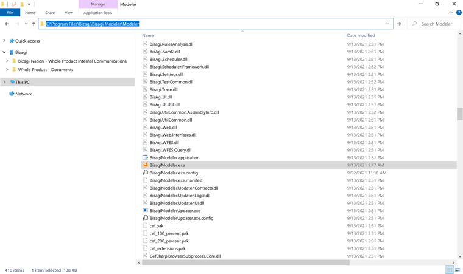Go back with the back arrow
The height and width of the screenshot is (274, 463).
(x=7, y=24)
